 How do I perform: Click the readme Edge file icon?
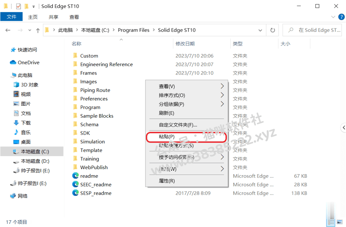pos(76,176)
